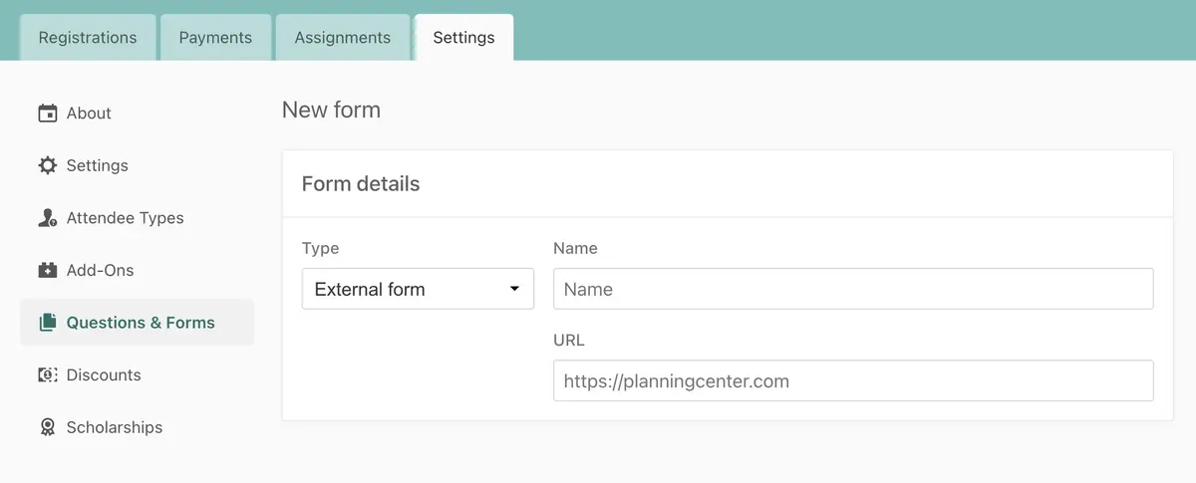The height and width of the screenshot is (483, 1196).
Task: Click the URL field label
Action: [x=569, y=340]
